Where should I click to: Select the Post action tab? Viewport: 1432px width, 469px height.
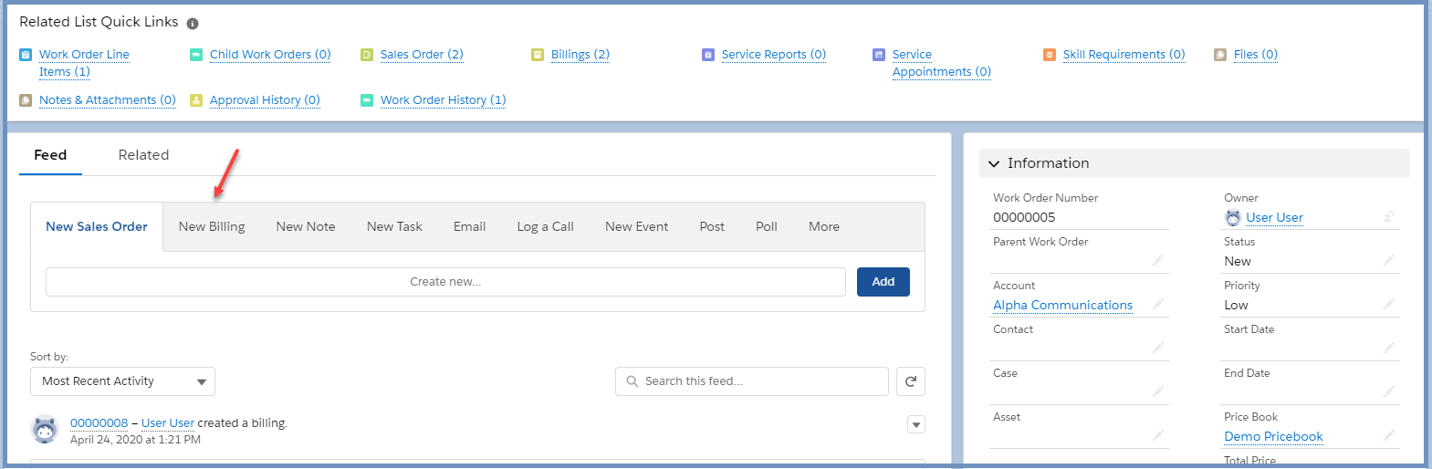pos(712,226)
